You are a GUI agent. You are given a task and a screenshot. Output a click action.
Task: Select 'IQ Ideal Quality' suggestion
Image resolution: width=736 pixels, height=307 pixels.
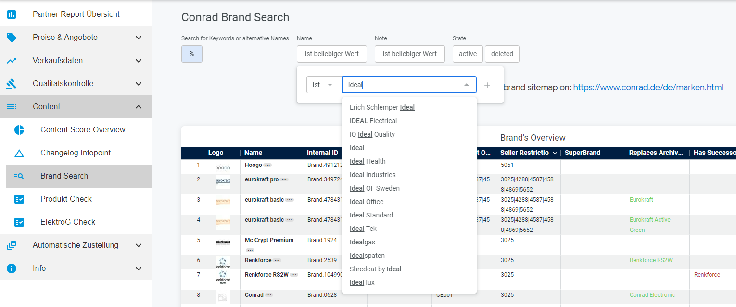click(x=409, y=134)
